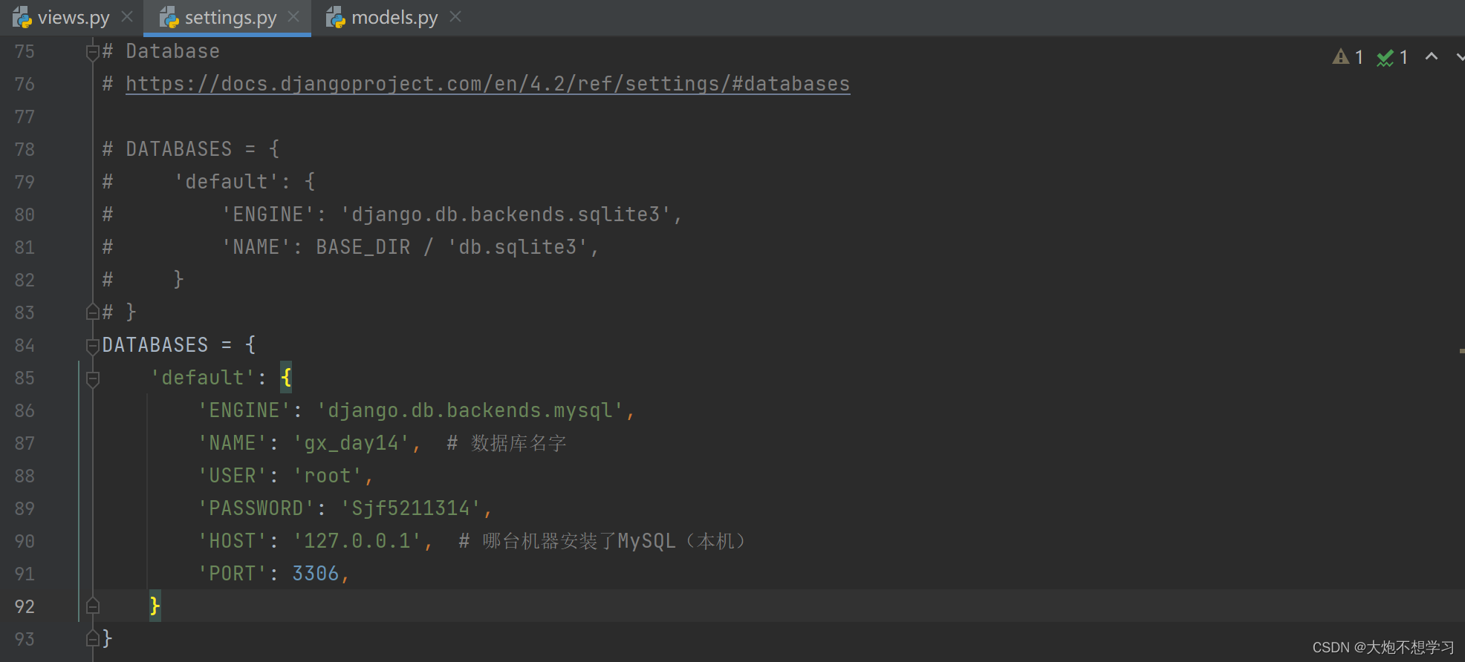The image size is (1465, 662).
Task: Click the DATABASES variable on line 84
Action: click(x=155, y=345)
